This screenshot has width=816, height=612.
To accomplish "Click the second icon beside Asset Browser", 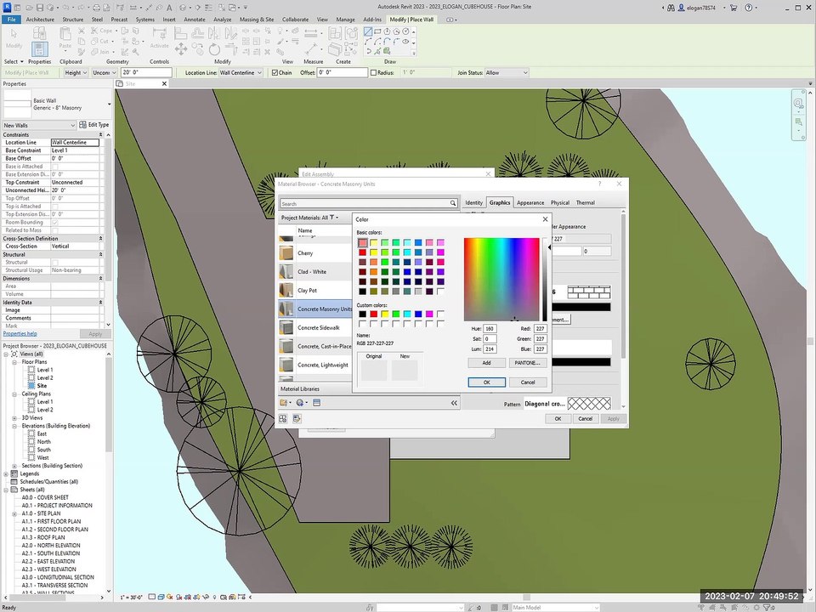I will click(x=297, y=418).
